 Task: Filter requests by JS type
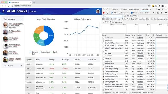[111, 19]
